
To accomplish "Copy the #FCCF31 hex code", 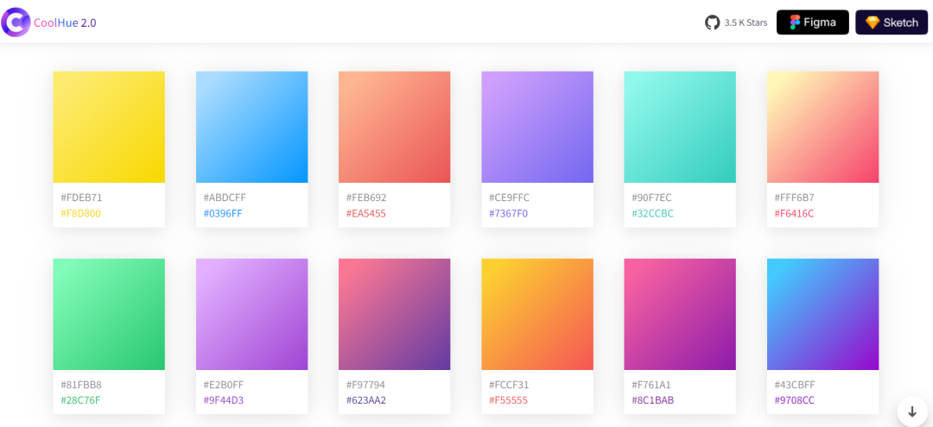I will 509,385.
